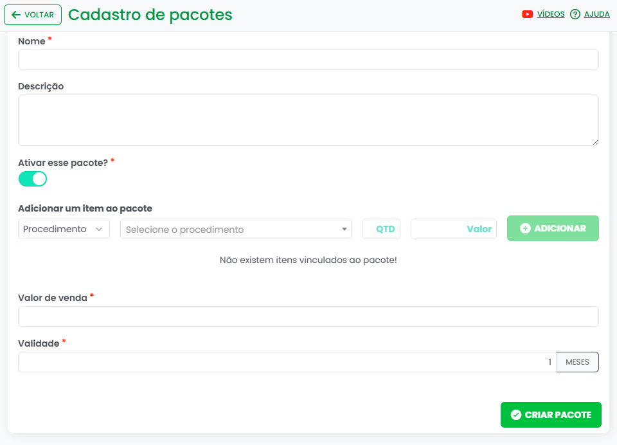Click the dropdown arrow of procedure selector
This screenshot has width=617, height=445.
(x=344, y=230)
